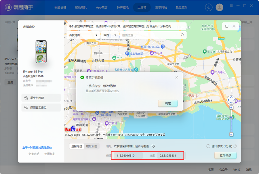Maximize the 虚拟定位 panel window

[227, 26]
